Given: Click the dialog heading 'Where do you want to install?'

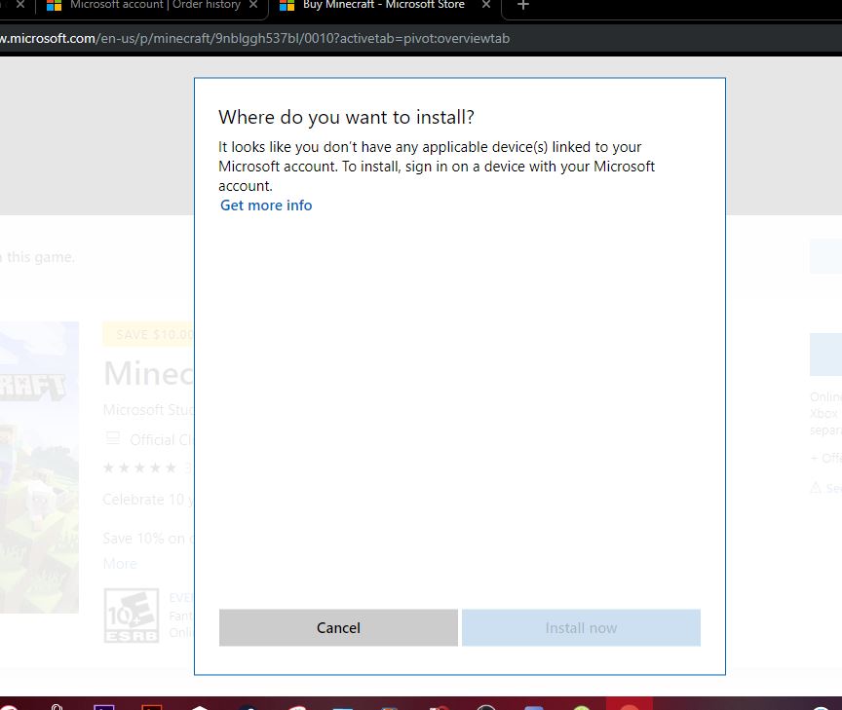Looking at the screenshot, I should [346, 117].
